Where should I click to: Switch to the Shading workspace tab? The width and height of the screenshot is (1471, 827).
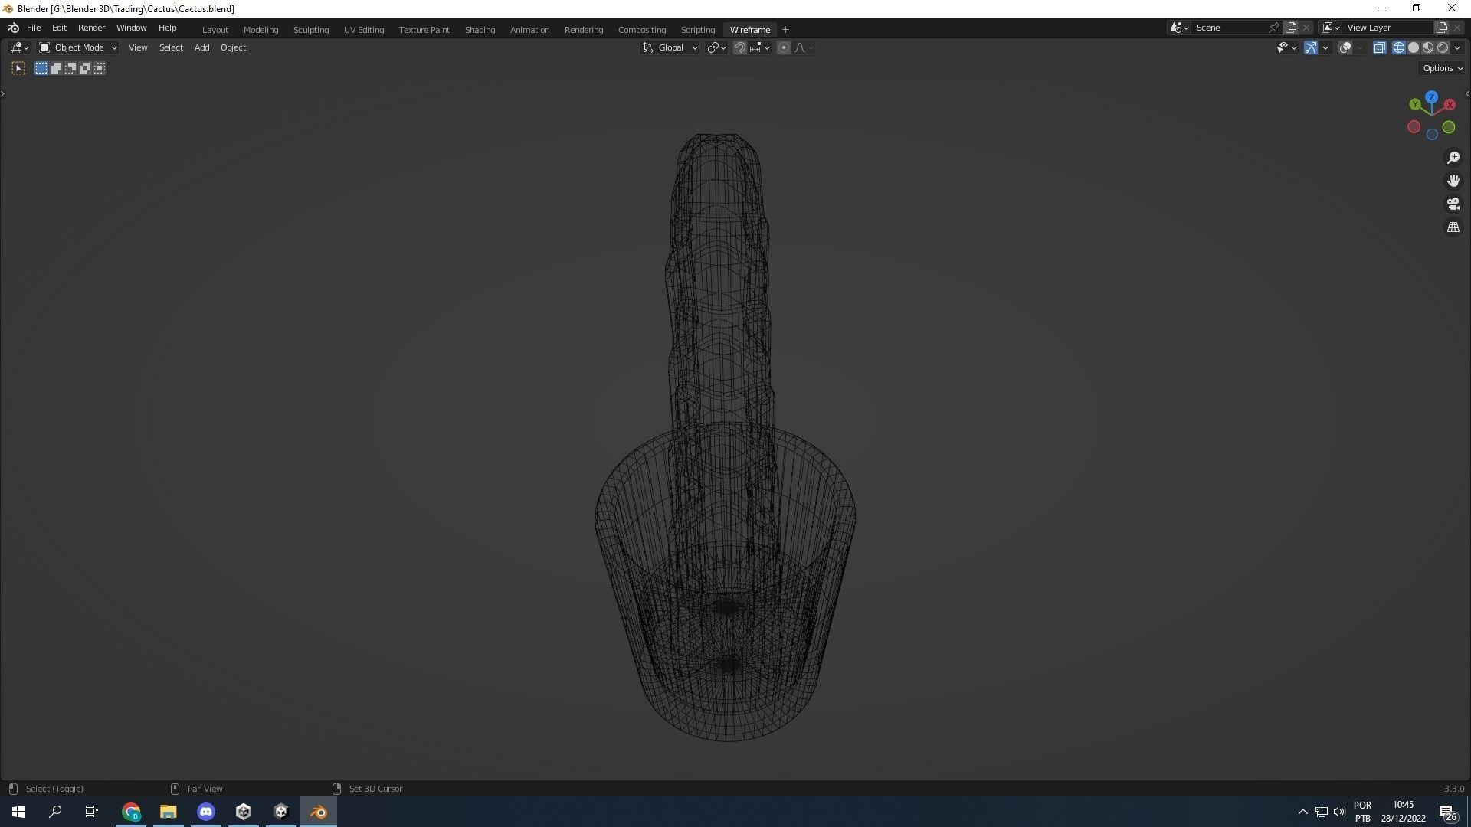pos(480,30)
